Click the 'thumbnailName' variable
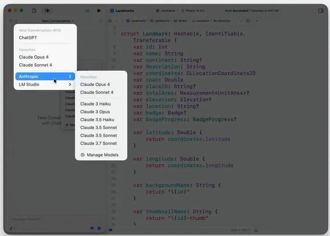This screenshot has height=236, width=330. [x=166, y=212]
